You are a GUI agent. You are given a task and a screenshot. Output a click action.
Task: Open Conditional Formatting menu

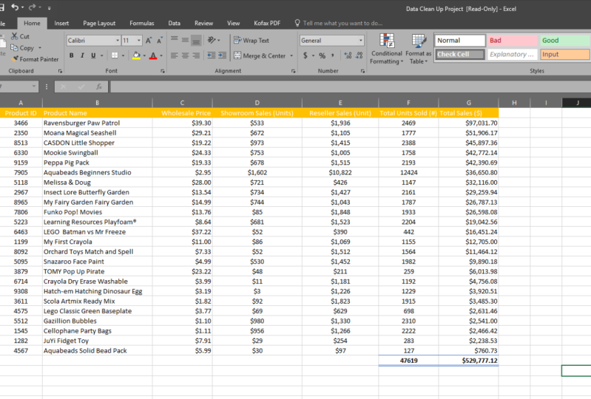387,49
